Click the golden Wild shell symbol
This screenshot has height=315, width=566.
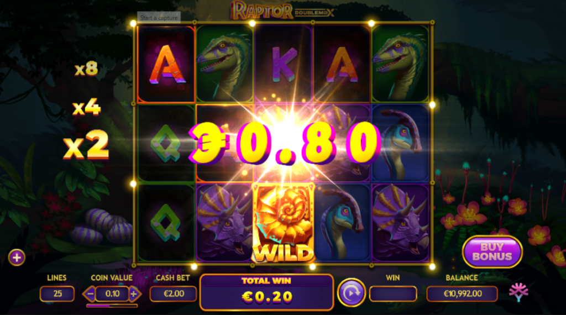[x=284, y=223]
